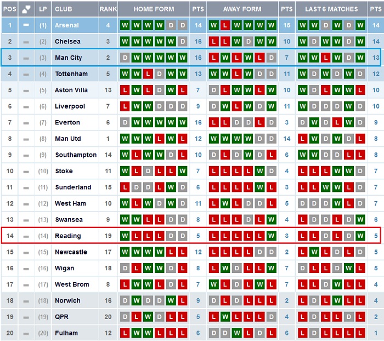Open the Liverpool club link
This screenshot has height=341, width=384.
pyautogui.click(x=70, y=106)
